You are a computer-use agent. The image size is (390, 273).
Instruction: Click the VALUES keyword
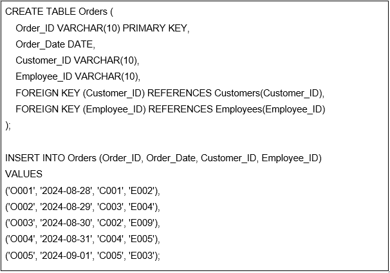[x=24, y=174]
